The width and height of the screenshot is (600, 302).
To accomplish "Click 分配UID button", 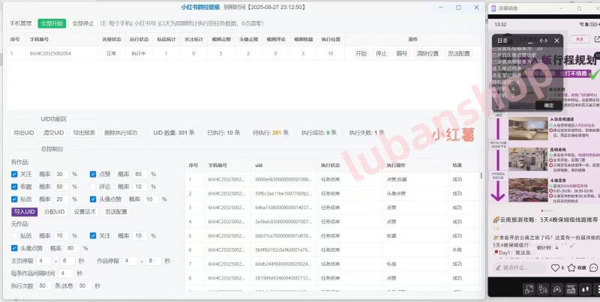I will [54, 212].
